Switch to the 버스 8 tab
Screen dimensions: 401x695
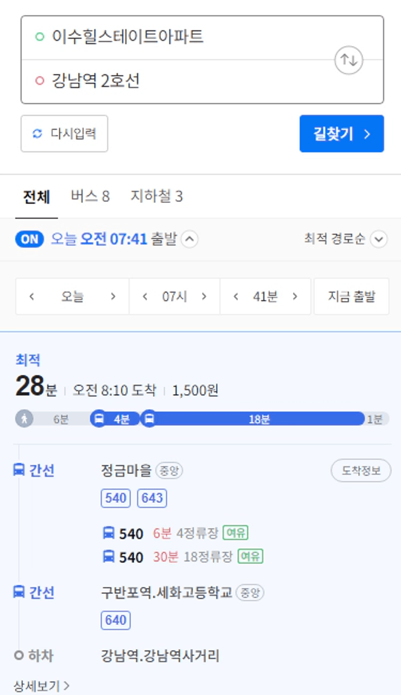click(90, 197)
